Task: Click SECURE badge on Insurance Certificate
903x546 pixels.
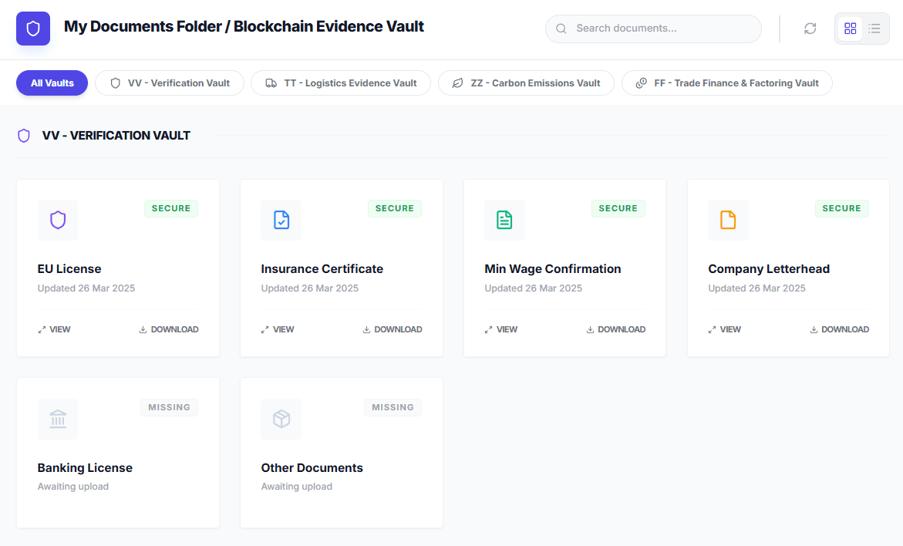Action: tap(395, 208)
